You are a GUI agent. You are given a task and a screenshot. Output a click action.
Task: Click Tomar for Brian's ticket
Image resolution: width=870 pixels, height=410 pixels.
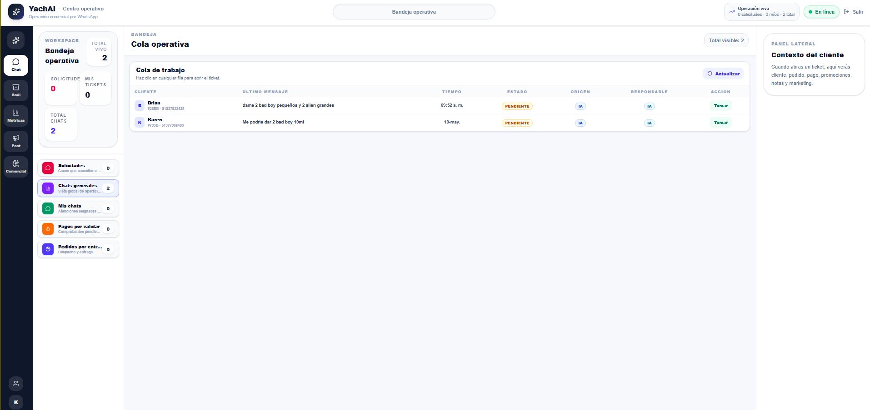click(720, 106)
